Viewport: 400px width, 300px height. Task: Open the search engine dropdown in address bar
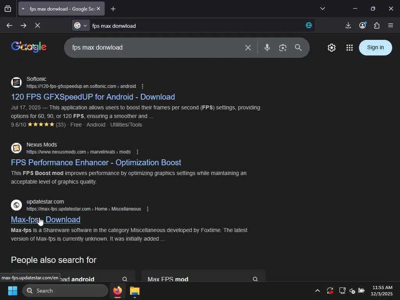(80, 25)
